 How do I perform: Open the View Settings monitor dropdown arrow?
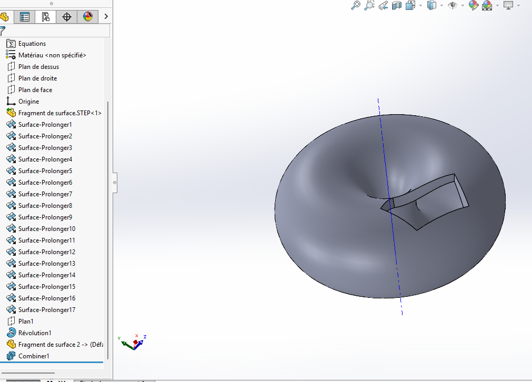point(518,5)
